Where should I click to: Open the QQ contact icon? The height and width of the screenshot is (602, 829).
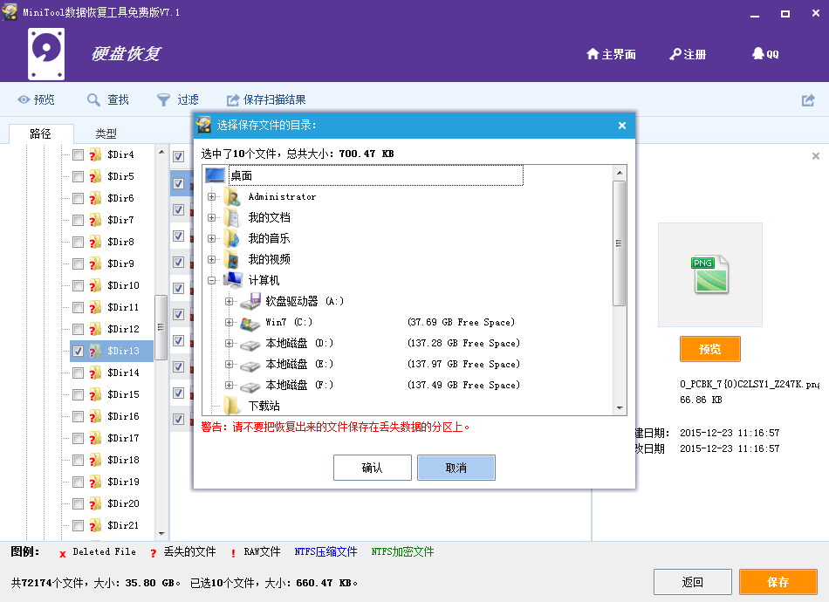[x=758, y=54]
